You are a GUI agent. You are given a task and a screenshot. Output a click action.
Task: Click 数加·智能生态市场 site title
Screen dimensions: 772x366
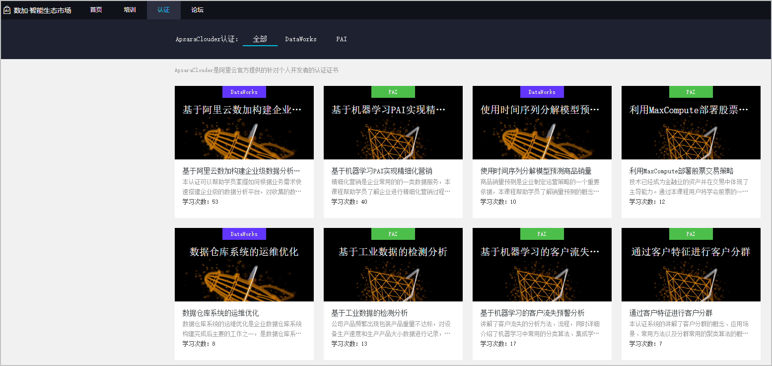click(43, 10)
